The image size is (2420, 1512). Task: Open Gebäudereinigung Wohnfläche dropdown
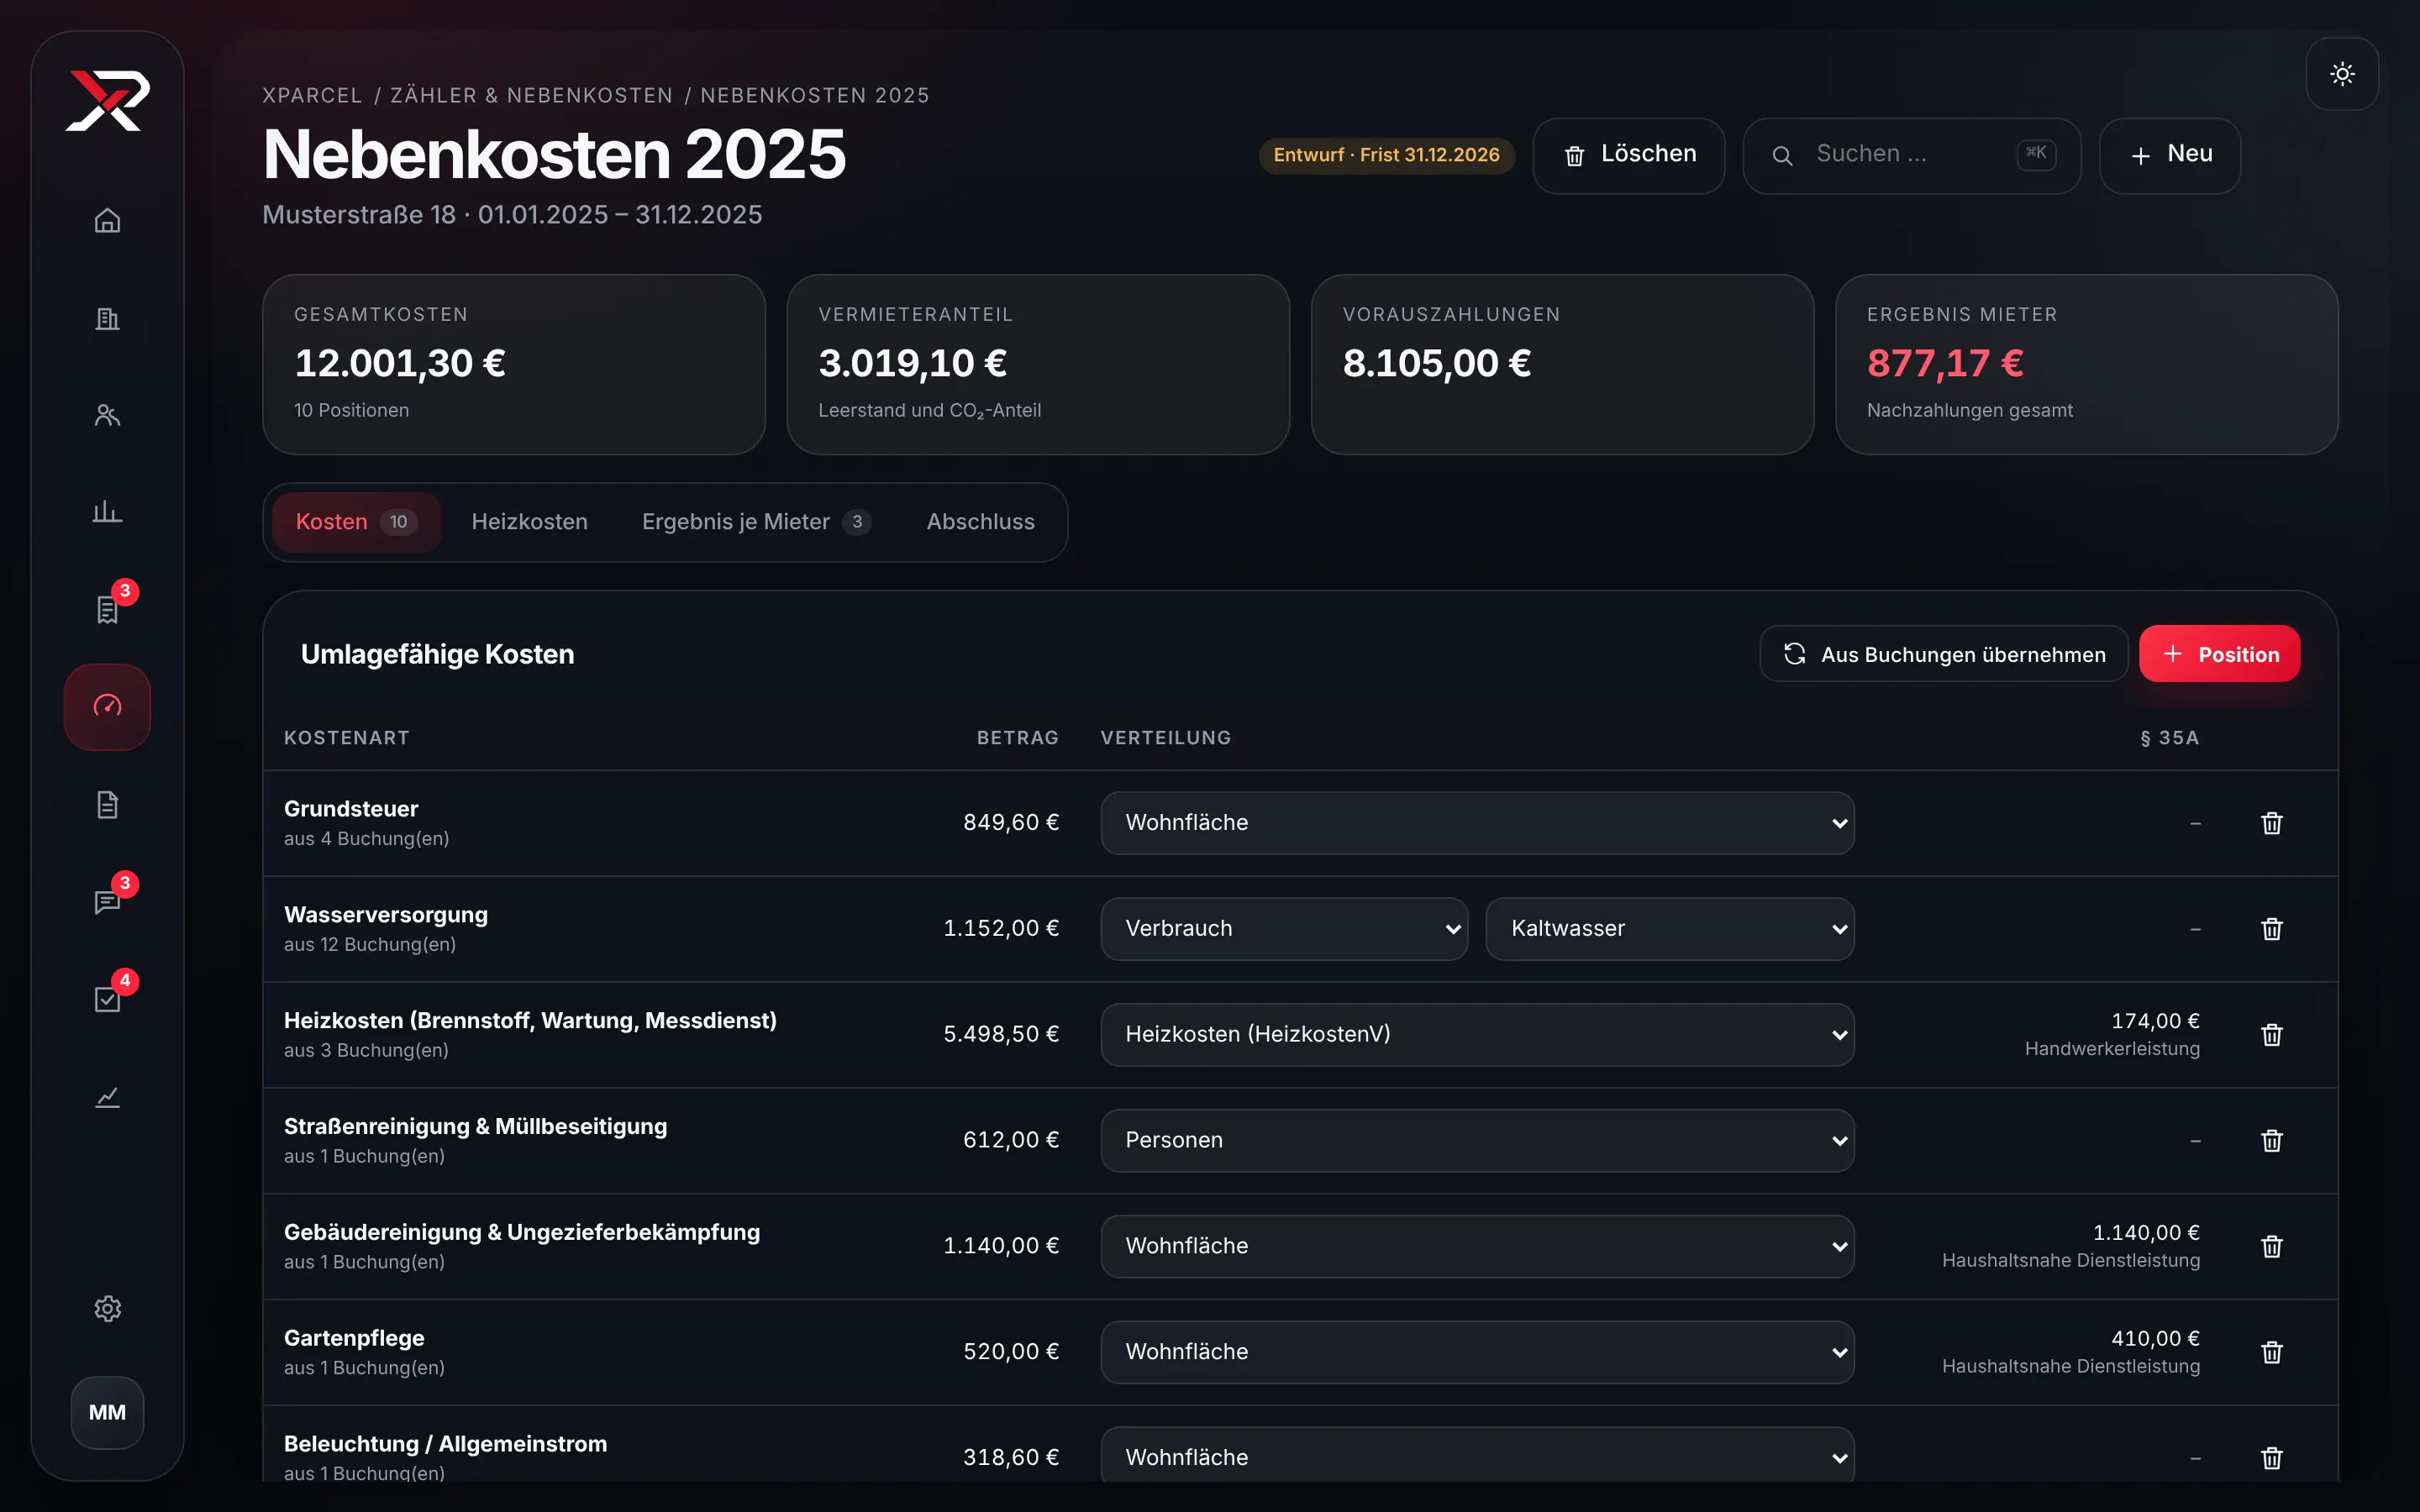point(1477,1247)
